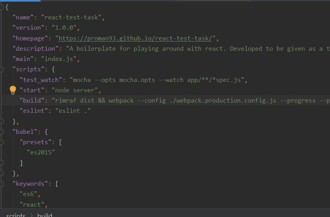The width and height of the screenshot is (330, 217).
Task: Click the "es2015" preset entry
Action: point(41,152)
